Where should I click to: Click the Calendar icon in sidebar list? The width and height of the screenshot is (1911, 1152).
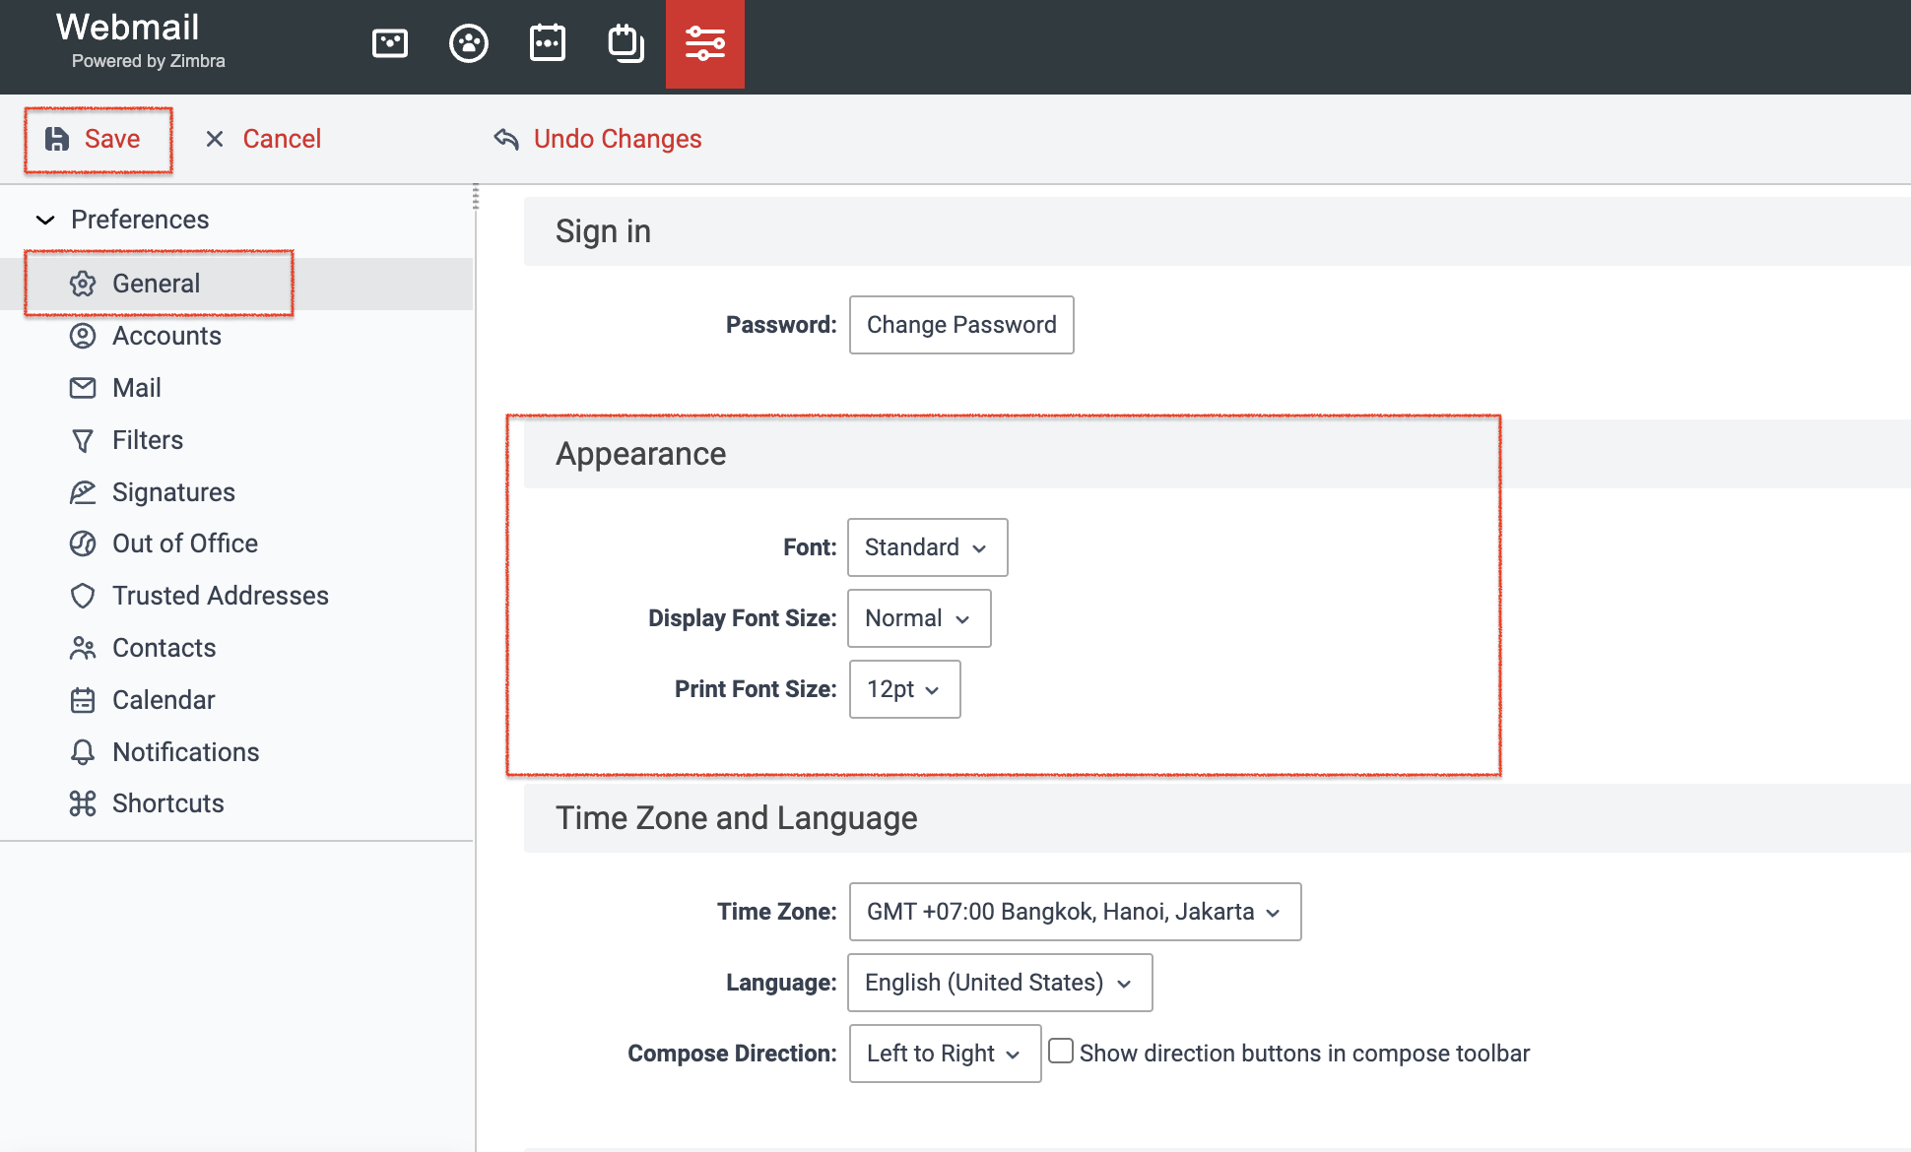click(x=83, y=700)
